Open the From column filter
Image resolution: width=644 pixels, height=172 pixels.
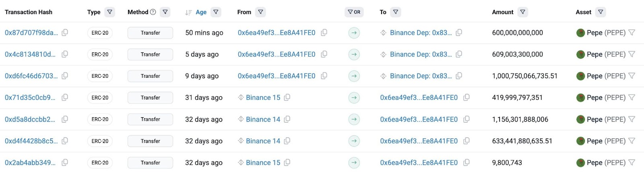coord(261,12)
